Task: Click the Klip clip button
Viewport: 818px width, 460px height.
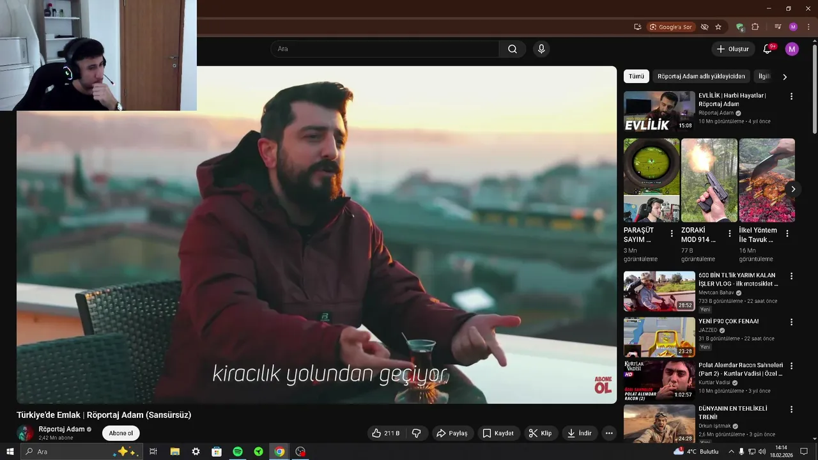Action: 540,433
